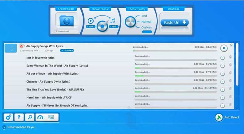Select the Download tab label
244x134 pixels.
coord(174,9)
